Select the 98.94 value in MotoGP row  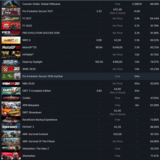click(x=99, y=47)
